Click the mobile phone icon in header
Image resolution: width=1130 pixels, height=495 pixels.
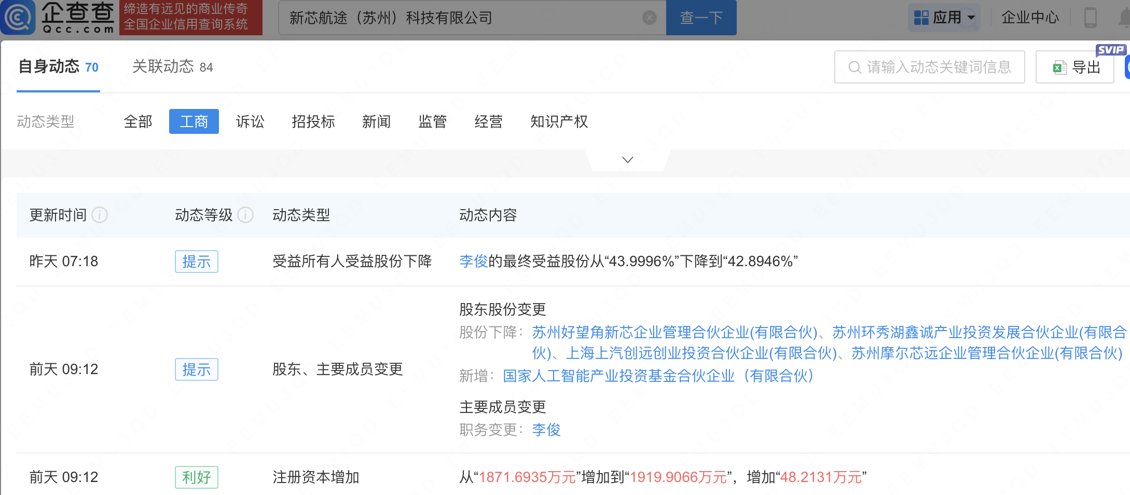click(1090, 18)
